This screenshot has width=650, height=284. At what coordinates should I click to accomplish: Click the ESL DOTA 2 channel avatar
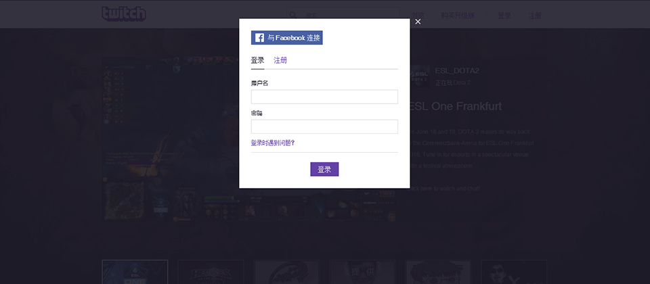coord(420,76)
